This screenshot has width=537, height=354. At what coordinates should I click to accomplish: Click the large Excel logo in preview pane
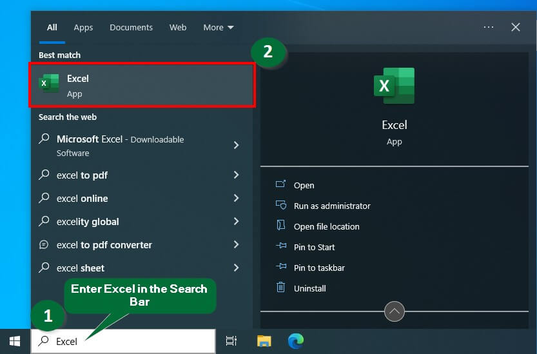(x=394, y=86)
